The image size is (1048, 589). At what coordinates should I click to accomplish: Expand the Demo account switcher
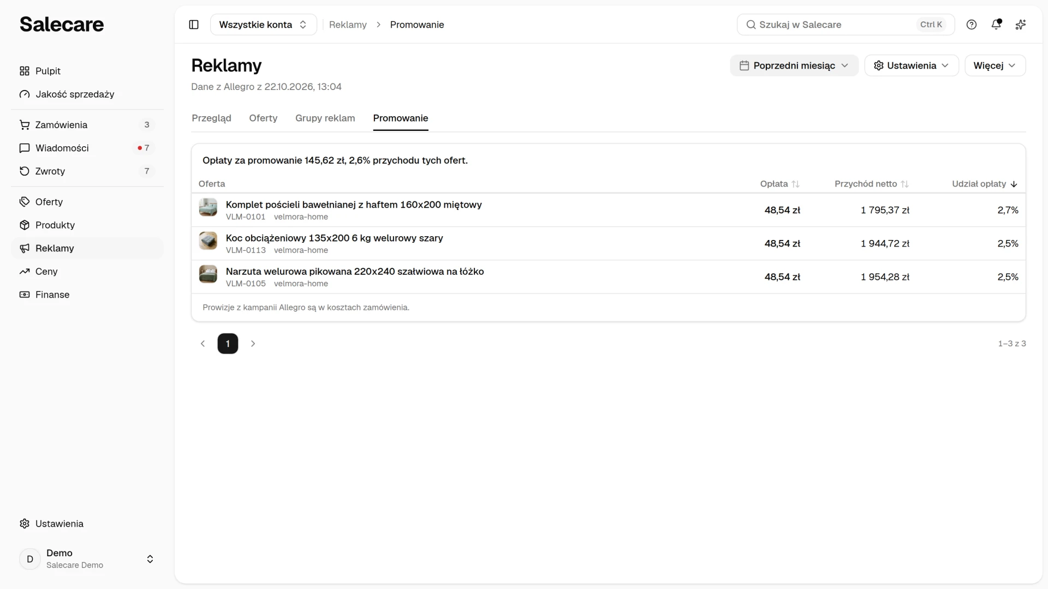(87, 559)
